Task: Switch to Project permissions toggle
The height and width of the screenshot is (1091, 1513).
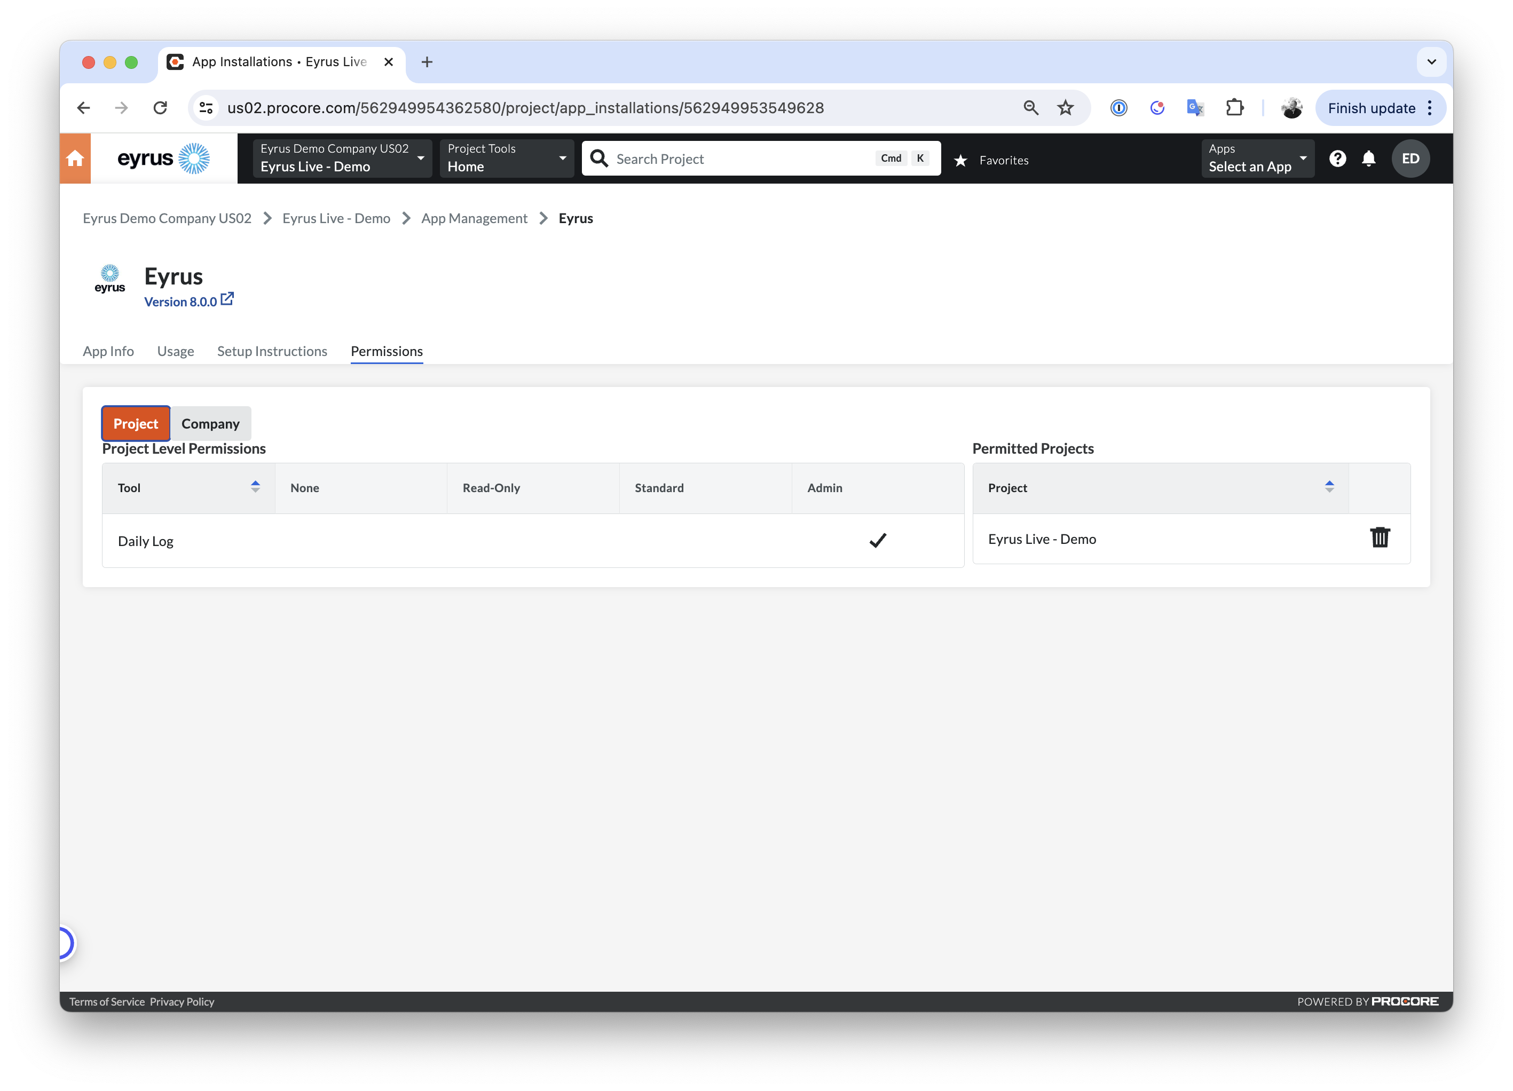Action: 136,423
